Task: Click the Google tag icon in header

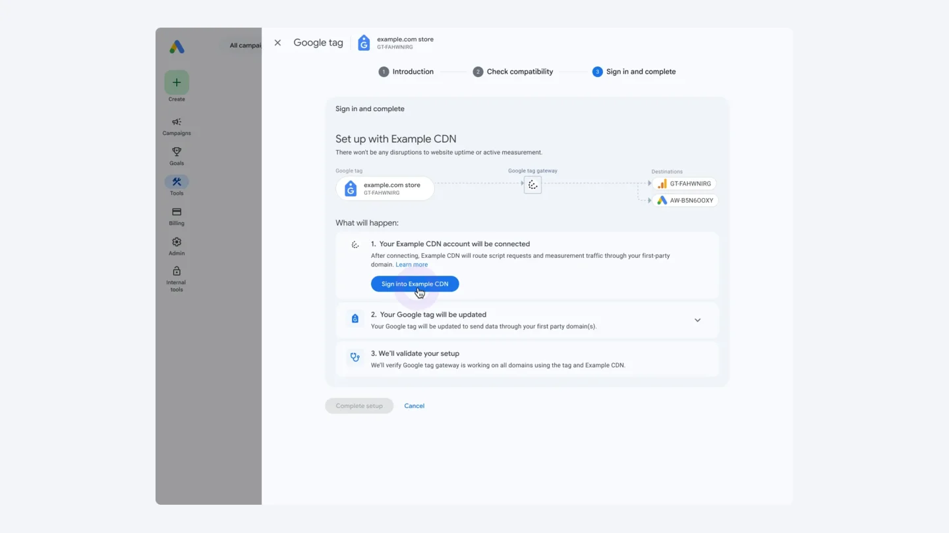Action: pos(364,43)
